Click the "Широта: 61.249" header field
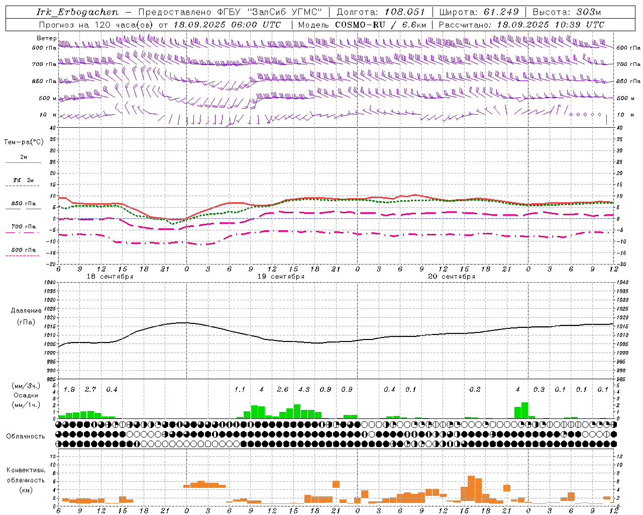 [479, 12]
